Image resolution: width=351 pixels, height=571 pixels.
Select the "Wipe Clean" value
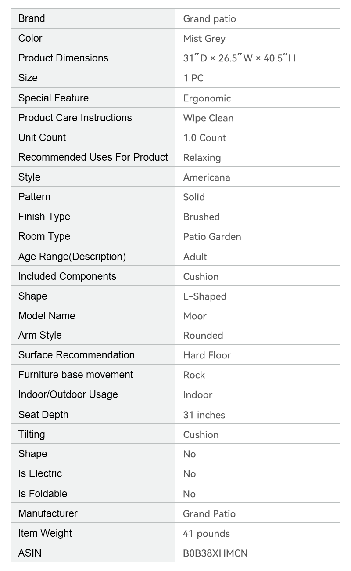[208, 118]
